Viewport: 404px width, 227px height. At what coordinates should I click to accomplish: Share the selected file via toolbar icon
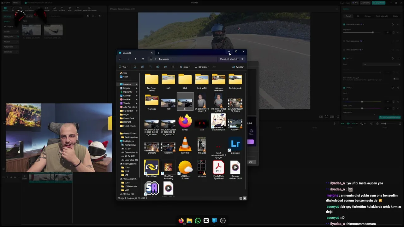coord(165,67)
